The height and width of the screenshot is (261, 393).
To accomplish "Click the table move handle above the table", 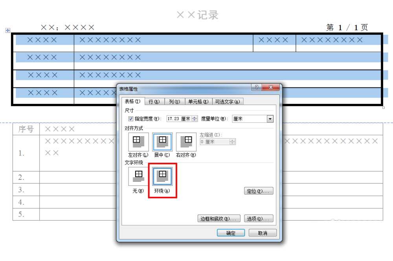I will 7,30.
